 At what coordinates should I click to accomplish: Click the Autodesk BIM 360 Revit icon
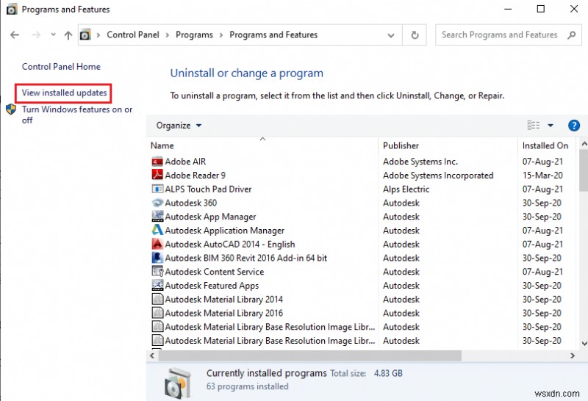(x=157, y=258)
